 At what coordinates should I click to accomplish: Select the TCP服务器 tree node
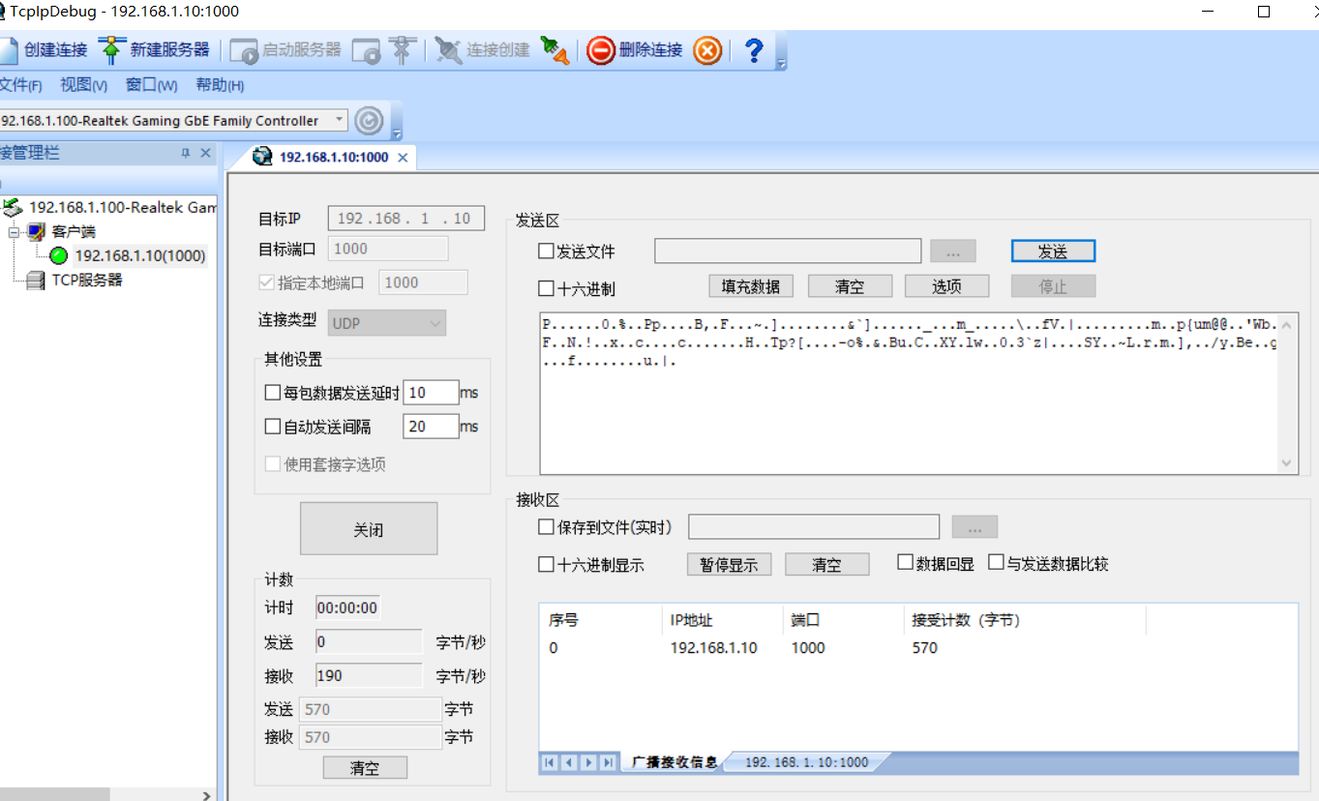click(x=87, y=281)
